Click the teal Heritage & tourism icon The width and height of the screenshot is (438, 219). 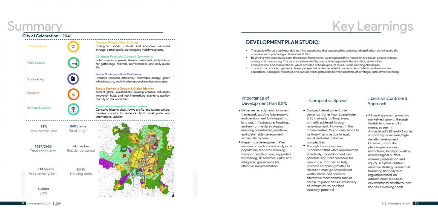click(73, 109)
